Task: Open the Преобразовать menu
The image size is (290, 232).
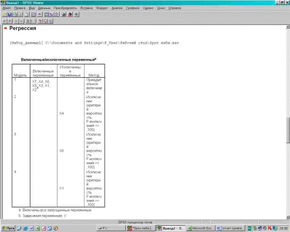Action: (x=63, y=8)
